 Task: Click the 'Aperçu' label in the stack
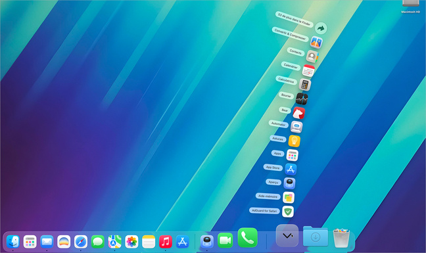(x=273, y=182)
